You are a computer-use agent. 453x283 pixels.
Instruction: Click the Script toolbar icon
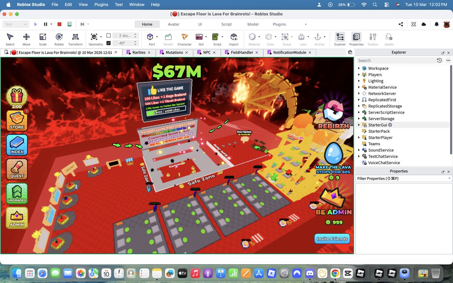click(x=216, y=37)
